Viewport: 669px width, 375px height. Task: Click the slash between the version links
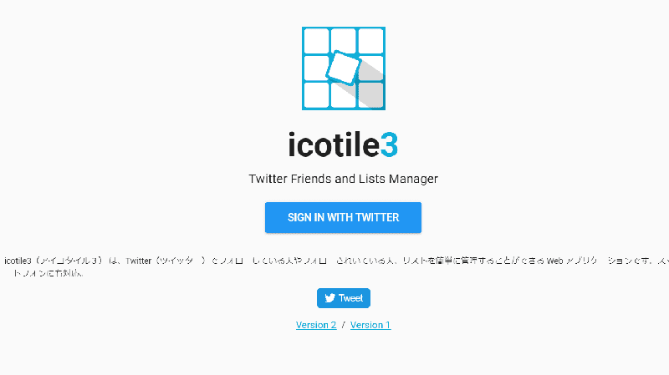[x=343, y=325]
